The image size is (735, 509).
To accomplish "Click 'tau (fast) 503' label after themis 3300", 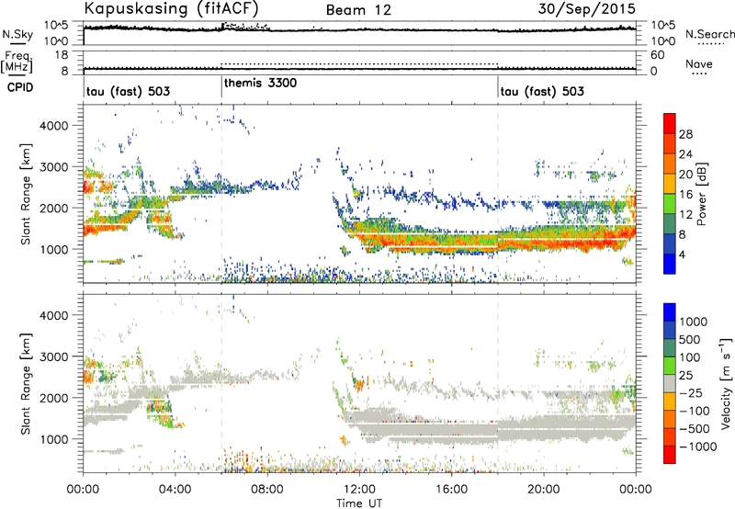I will [542, 91].
